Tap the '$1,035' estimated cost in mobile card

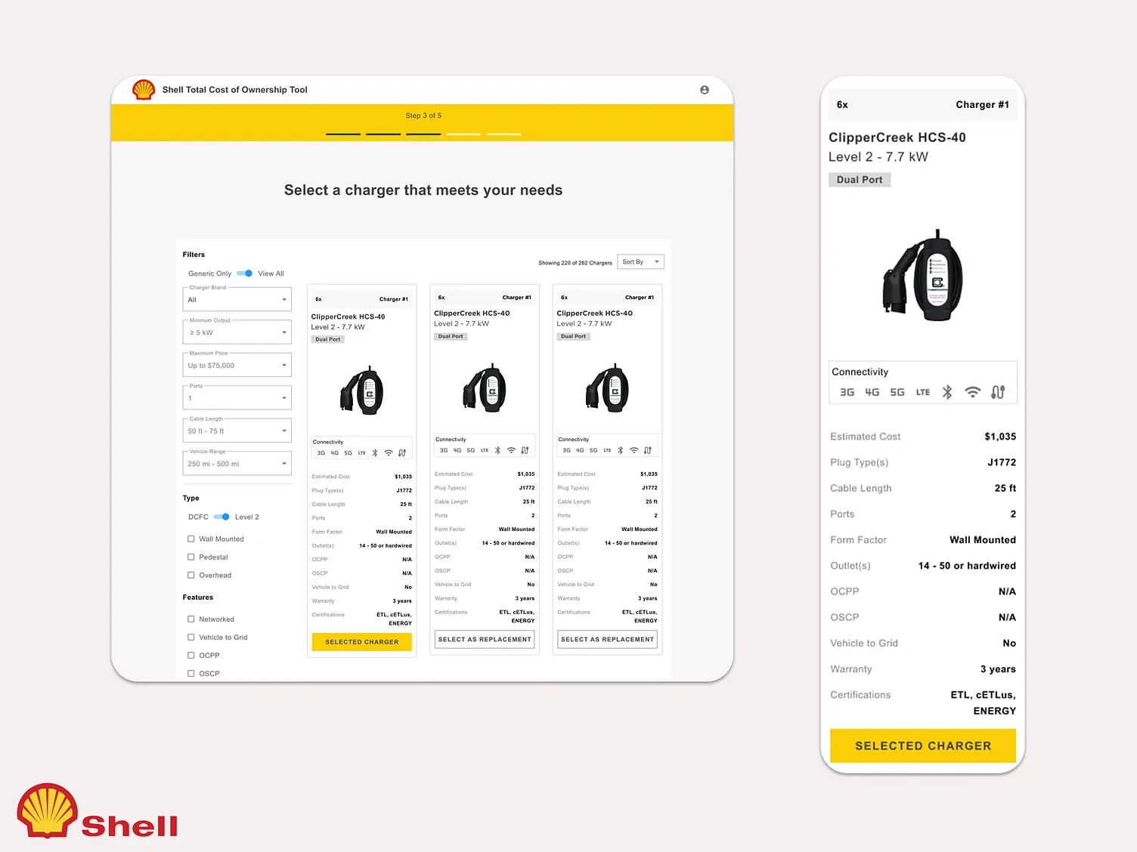tap(1000, 437)
